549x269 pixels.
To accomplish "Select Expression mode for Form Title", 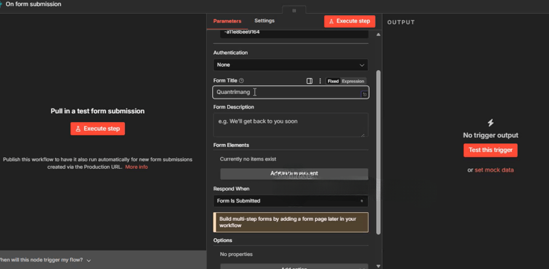I will tap(353, 81).
